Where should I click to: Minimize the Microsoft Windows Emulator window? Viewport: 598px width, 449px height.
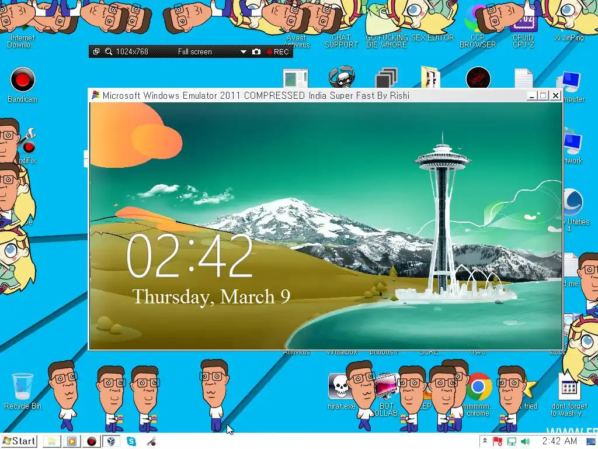pos(531,95)
